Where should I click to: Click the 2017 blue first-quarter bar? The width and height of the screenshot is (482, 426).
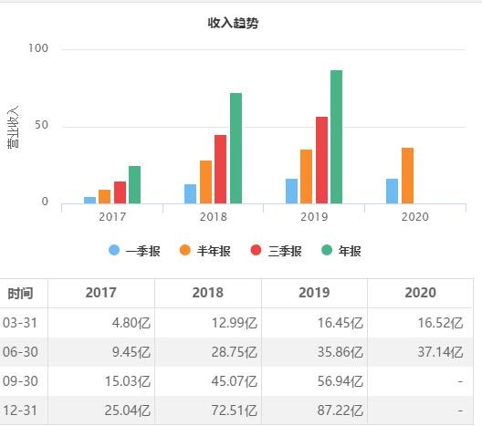pos(89,201)
